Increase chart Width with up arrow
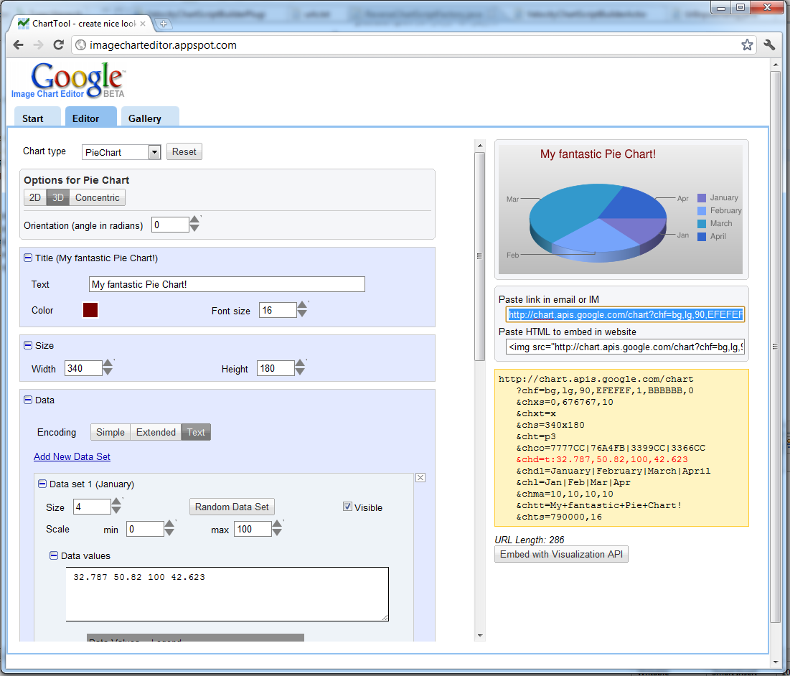This screenshot has width=790, height=676. point(108,363)
